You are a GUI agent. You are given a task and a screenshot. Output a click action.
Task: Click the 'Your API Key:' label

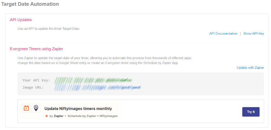pos(36,80)
